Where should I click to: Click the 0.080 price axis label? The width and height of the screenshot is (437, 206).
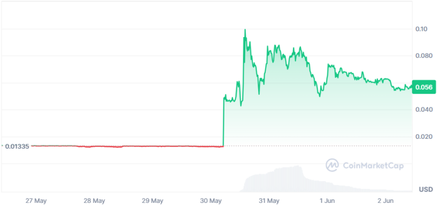pyautogui.click(x=423, y=56)
